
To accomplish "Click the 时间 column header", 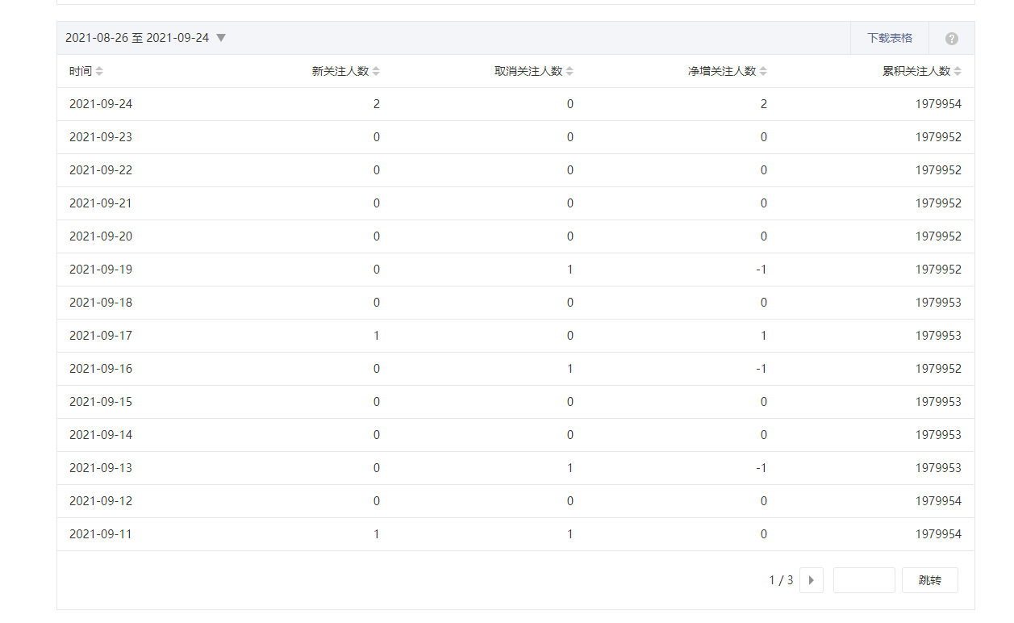I will click(81, 71).
